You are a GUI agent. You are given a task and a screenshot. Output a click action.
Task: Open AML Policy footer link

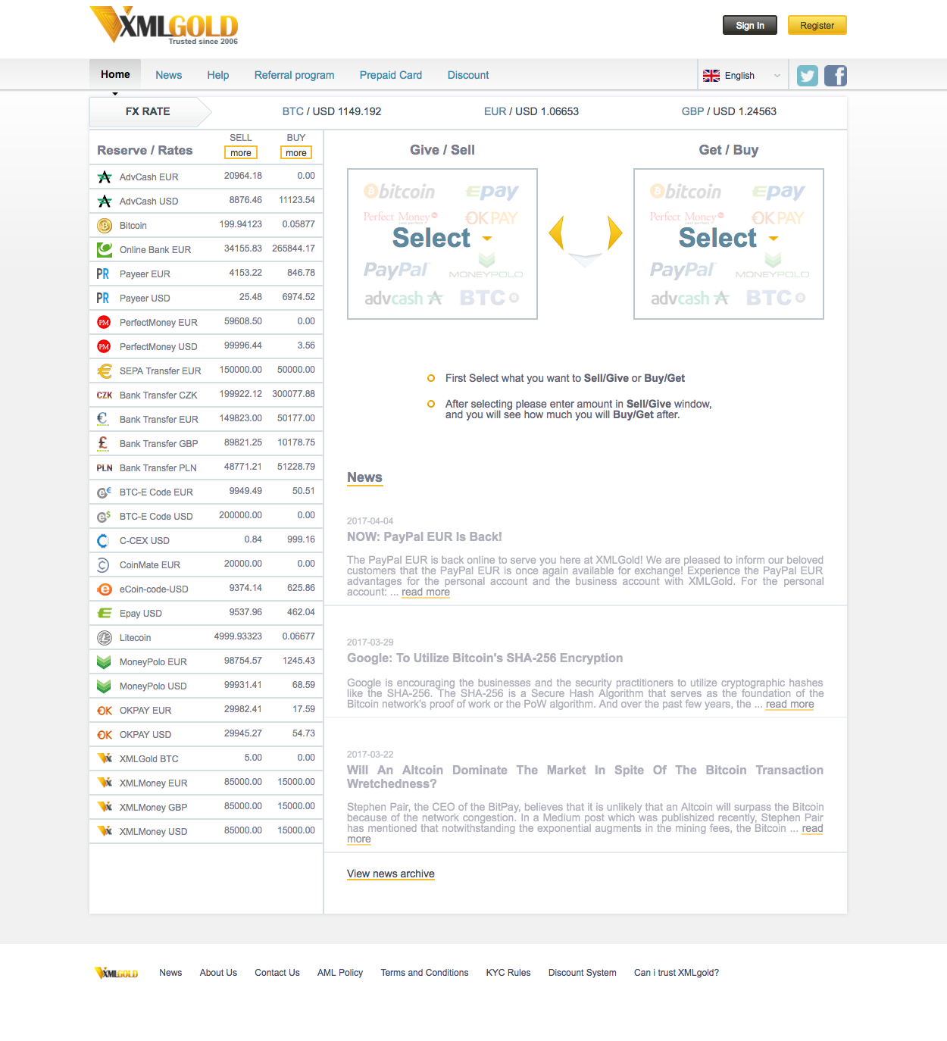340,973
